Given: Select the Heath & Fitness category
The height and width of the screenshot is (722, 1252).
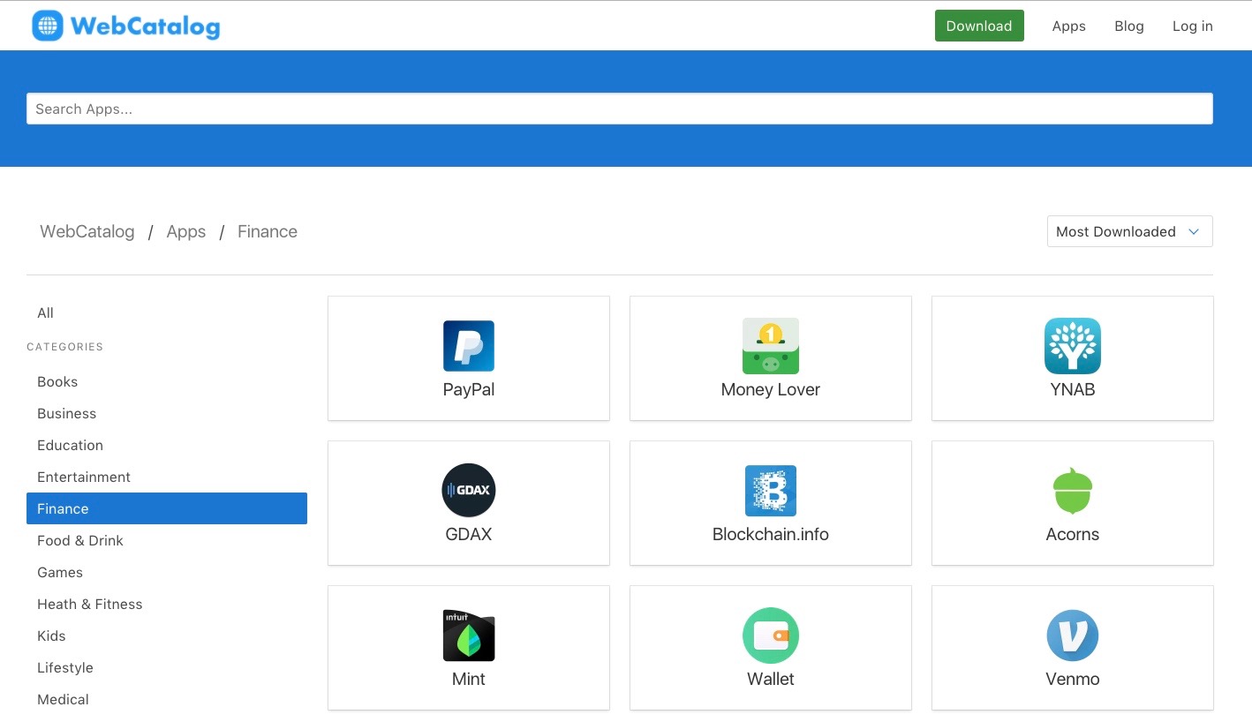Looking at the screenshot, I should tap(167, 604).
